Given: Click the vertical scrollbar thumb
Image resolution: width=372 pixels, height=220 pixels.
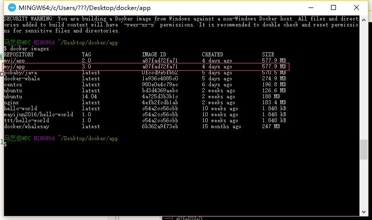Looking at the screenshot, I should coord(363,149).
